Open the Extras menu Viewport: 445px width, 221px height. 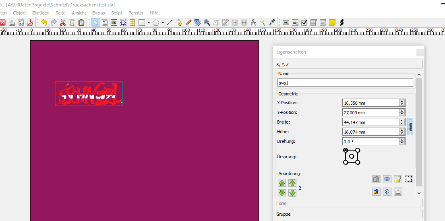(x=99, y=13)
